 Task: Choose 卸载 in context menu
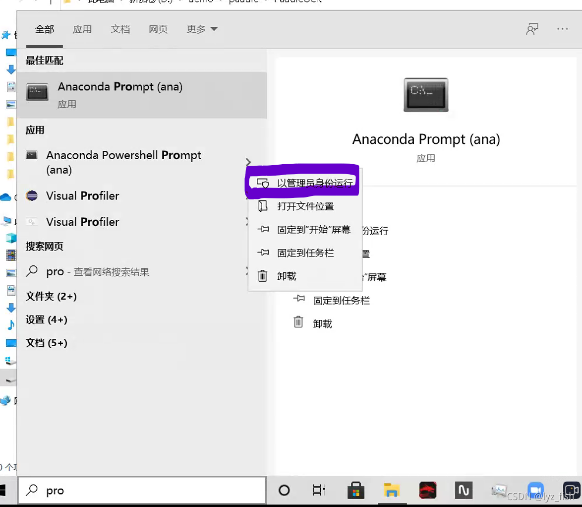click(x=305, y=276)
